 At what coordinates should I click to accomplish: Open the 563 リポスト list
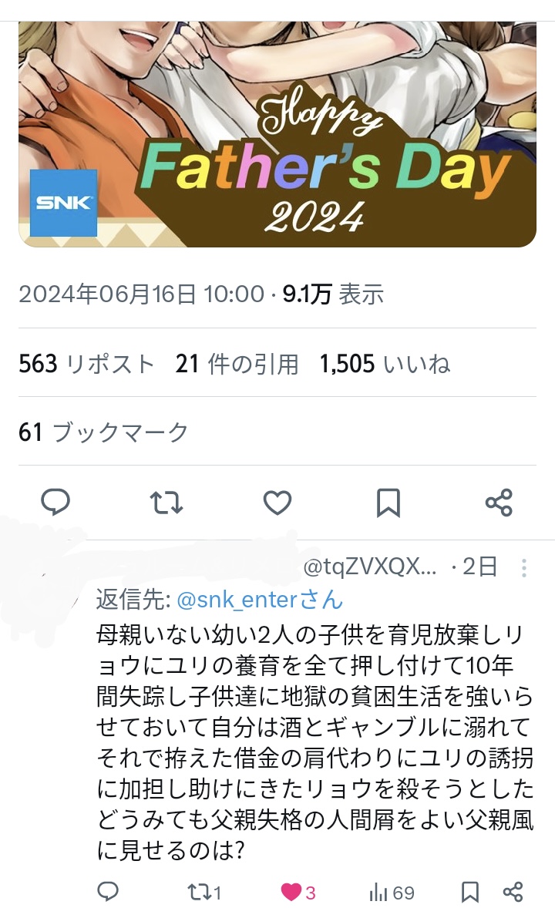[x=87, y=364]
